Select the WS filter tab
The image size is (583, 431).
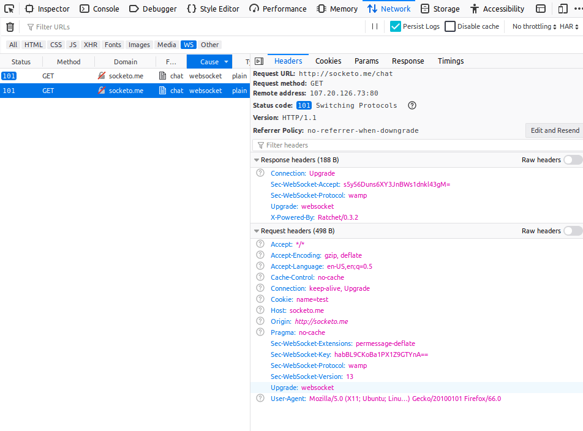click(x=189, y=44)
